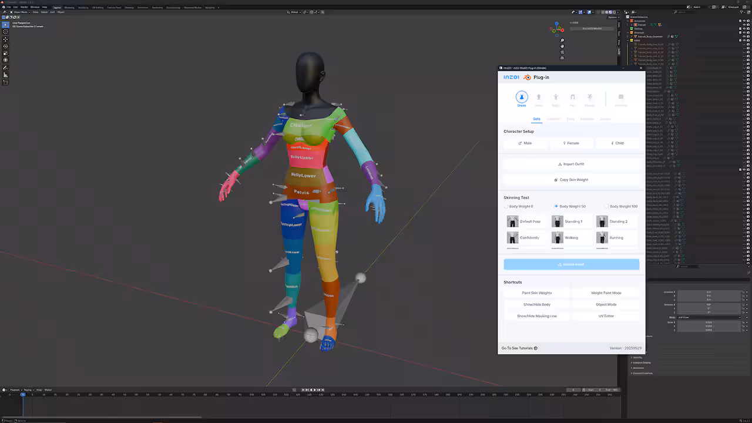Viewport: 752px width, 423px height.
Task: Open the Render menu
Action: coord(24,7)
